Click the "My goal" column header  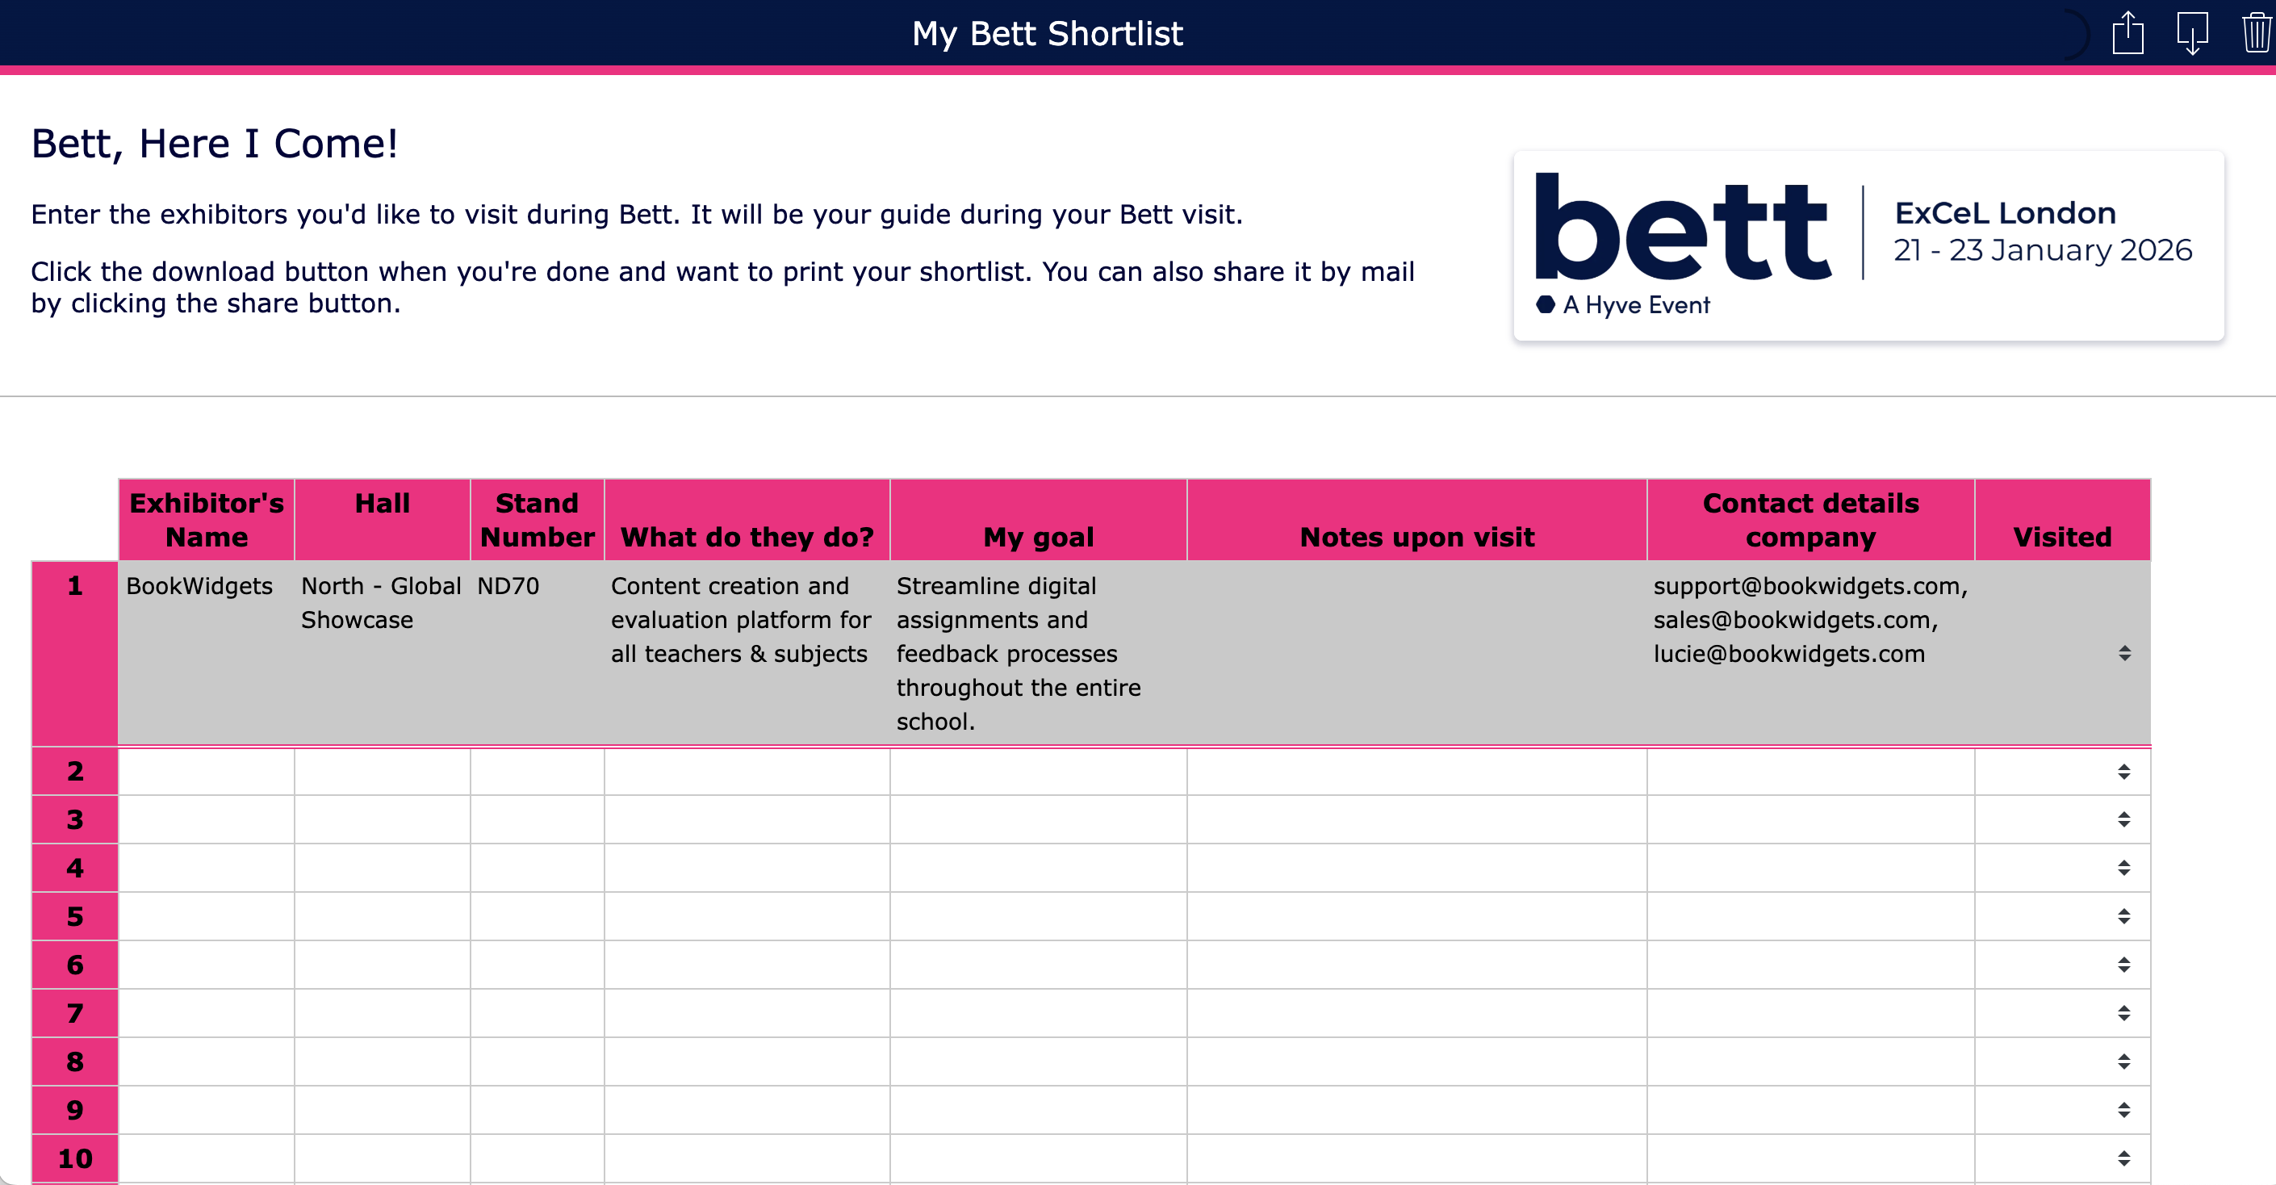coord(1038,536)
